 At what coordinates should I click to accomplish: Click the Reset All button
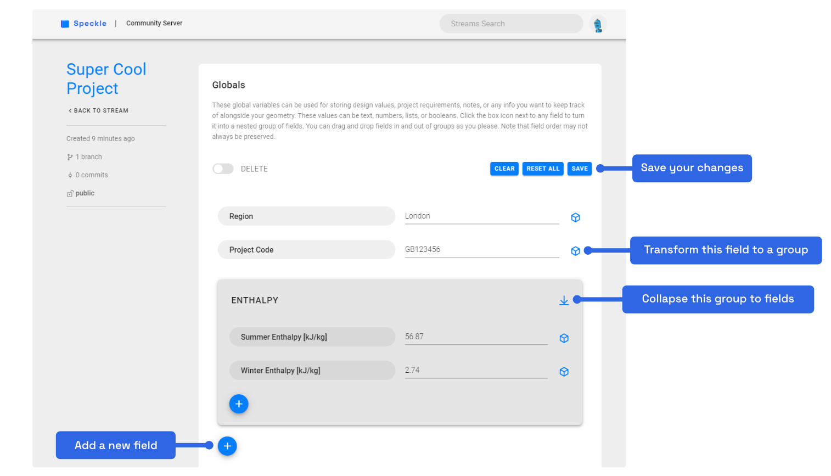pyautogui.click(x=543, y=169)
